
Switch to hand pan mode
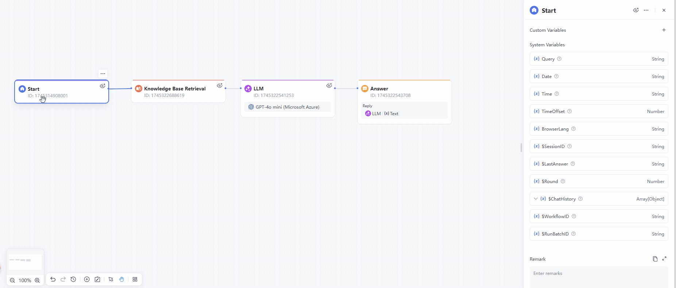pyautogui.click(x=121, y=279)
